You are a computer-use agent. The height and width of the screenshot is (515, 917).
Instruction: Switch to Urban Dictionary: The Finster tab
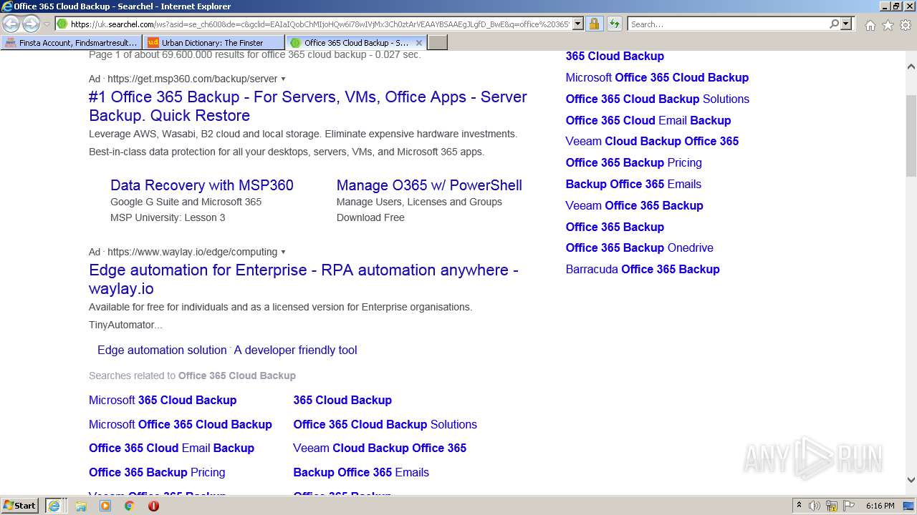coord(213,43)
